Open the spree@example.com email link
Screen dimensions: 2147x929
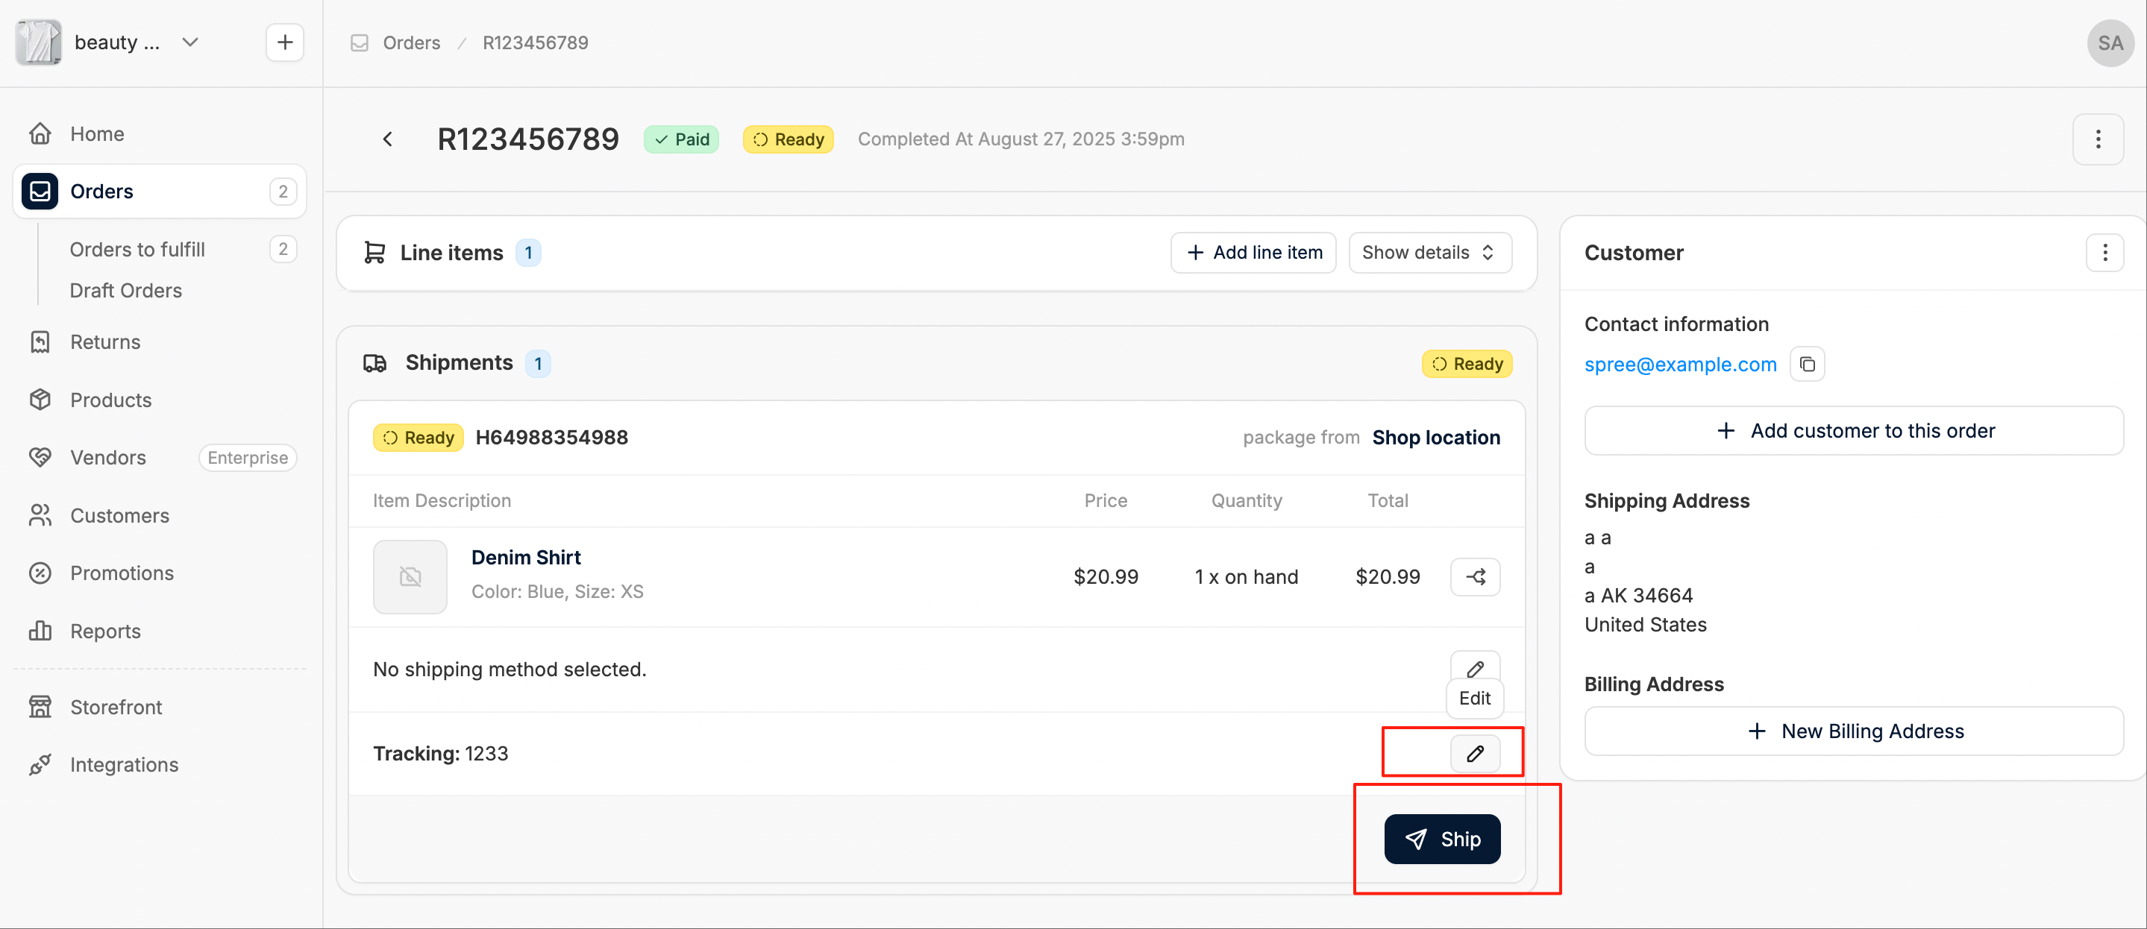point(1680,364)
